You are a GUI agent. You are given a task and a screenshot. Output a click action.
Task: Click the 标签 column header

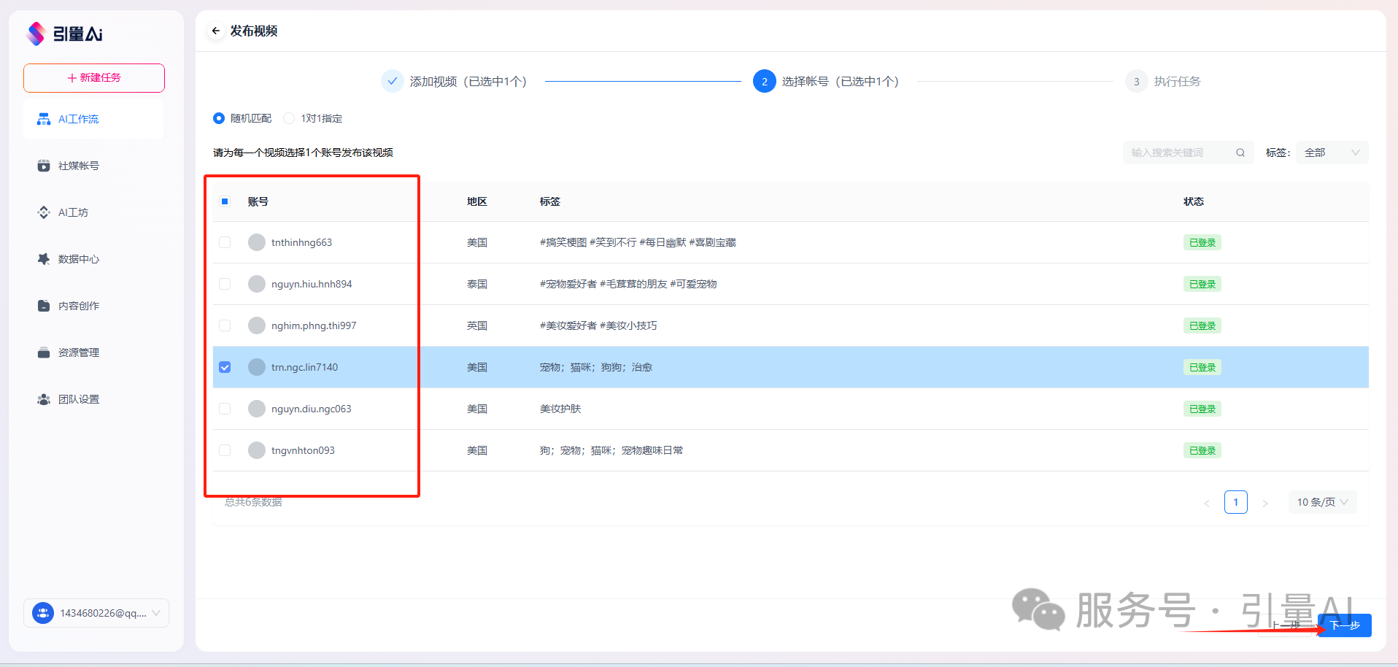(550, 201)
